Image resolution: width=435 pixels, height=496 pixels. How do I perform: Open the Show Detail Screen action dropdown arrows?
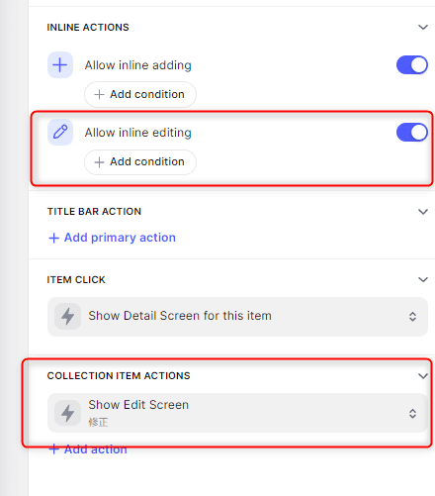pyautogui.click(x=412, y=317)
